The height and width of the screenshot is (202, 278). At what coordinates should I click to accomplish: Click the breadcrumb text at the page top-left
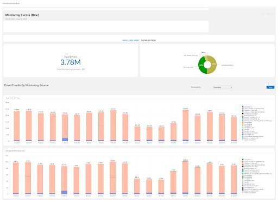tap(11, 3)
